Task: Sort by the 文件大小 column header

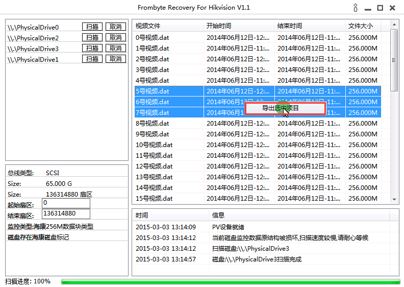Action: point(363,26)
